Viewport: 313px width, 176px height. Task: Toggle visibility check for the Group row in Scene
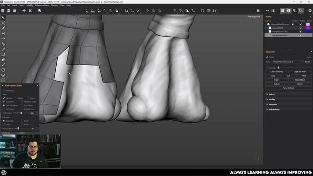tap(301, 28)
